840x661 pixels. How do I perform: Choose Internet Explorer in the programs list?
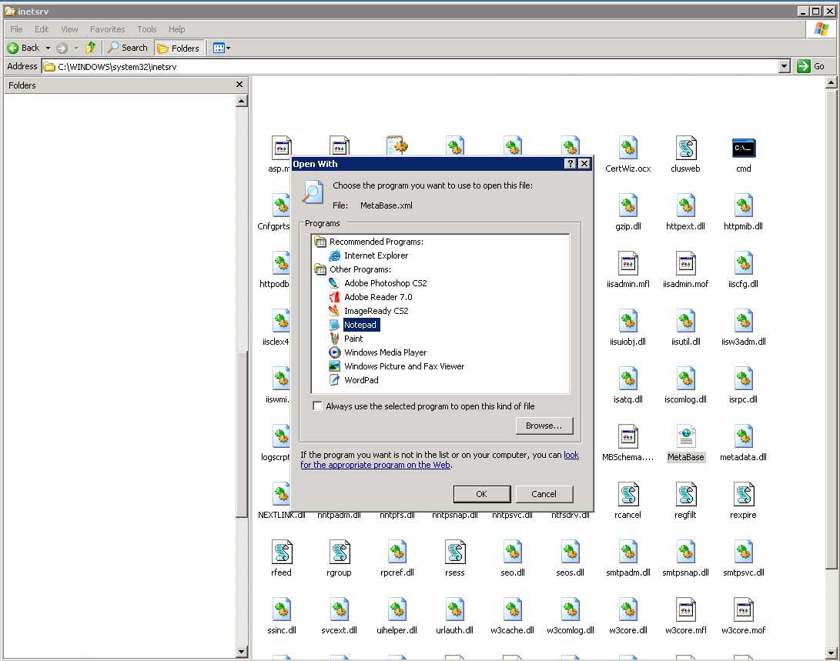point(369,255)
